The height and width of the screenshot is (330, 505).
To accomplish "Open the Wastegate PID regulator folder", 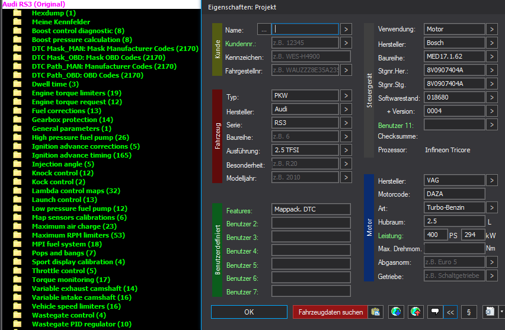I will point(81,324).
